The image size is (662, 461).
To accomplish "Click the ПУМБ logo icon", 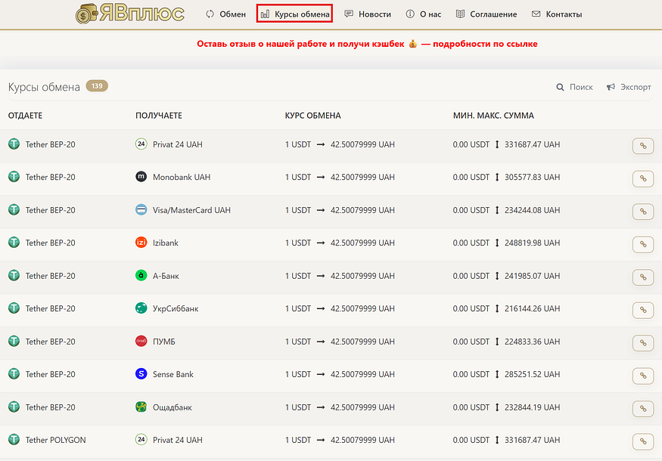I will (x=141, y=342).
